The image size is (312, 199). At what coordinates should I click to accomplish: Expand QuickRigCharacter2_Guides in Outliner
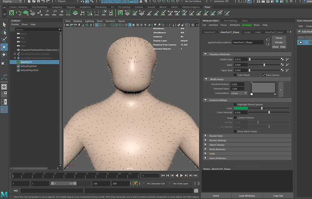15,54
